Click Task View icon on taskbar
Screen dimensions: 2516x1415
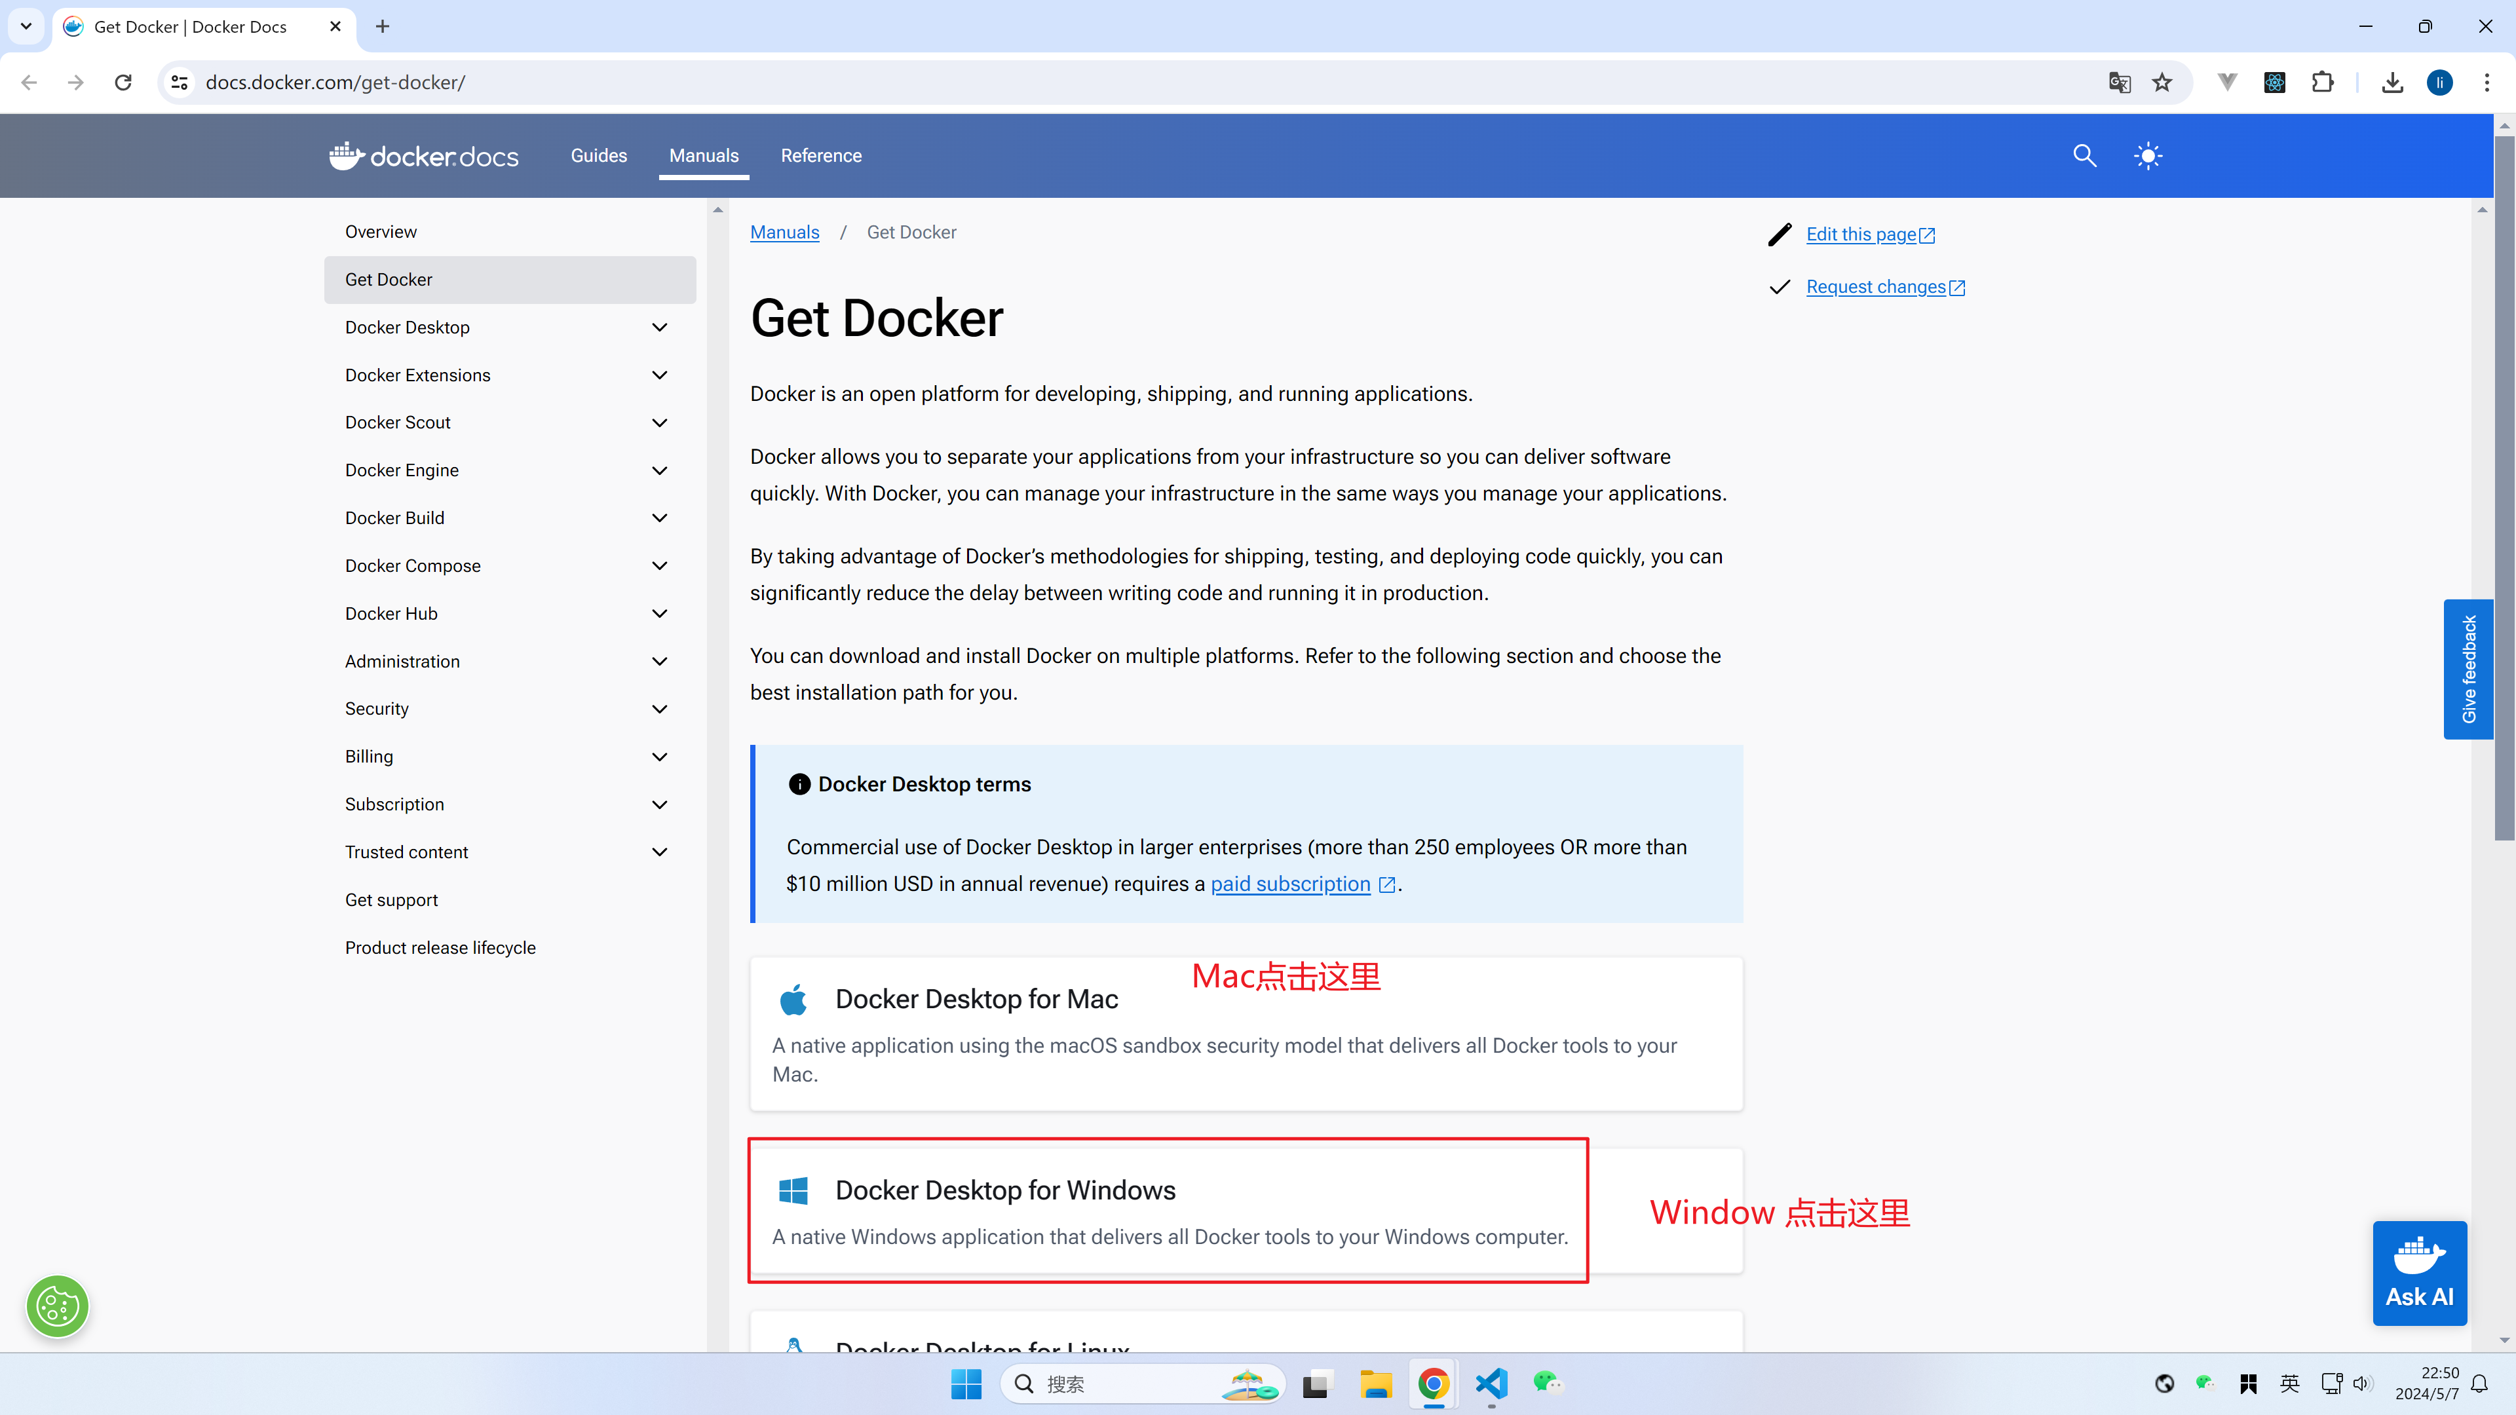pos(1316,1384)
